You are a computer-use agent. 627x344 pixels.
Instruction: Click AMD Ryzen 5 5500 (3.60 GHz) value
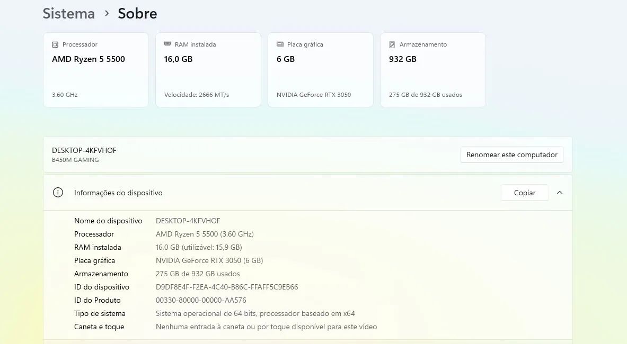point(205,234)
